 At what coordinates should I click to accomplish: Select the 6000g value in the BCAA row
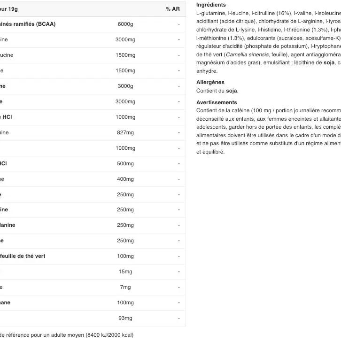(125, 24)
